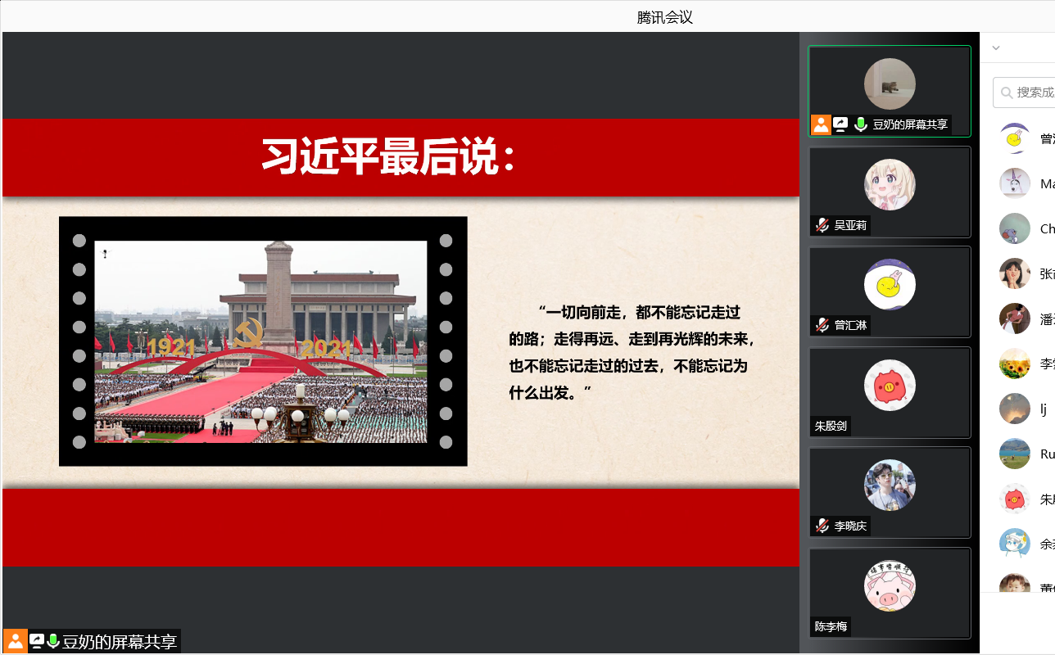The image size is (1055, 655).
Task: Click the muted microphone icon beside 吴亚莉
Action: (x=822, y=225)
